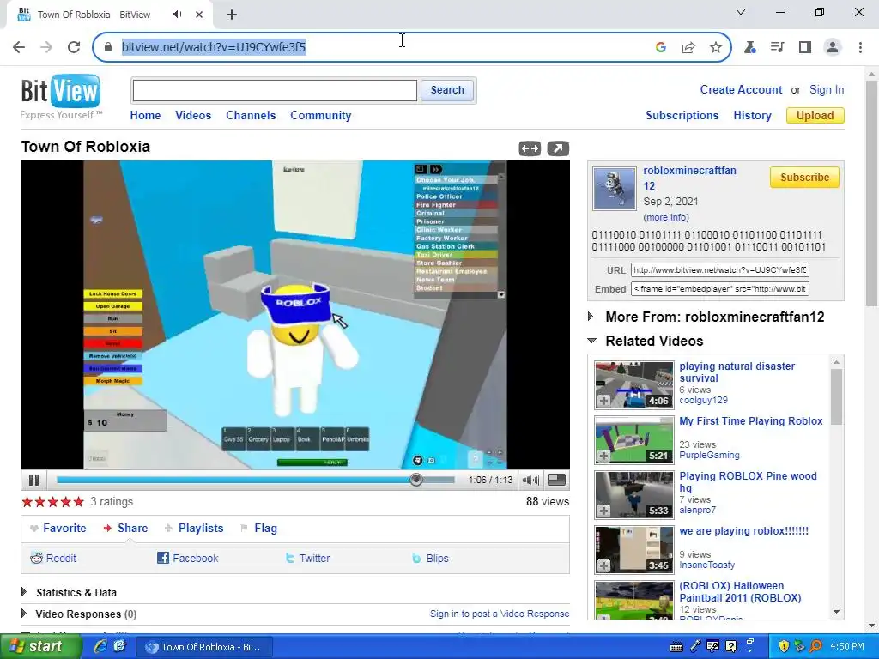This screenshot has width=879, height=659.
Task: Share video on Blips
Action: [x=430, y=558]
